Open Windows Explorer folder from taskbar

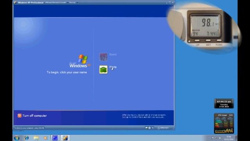36,138
